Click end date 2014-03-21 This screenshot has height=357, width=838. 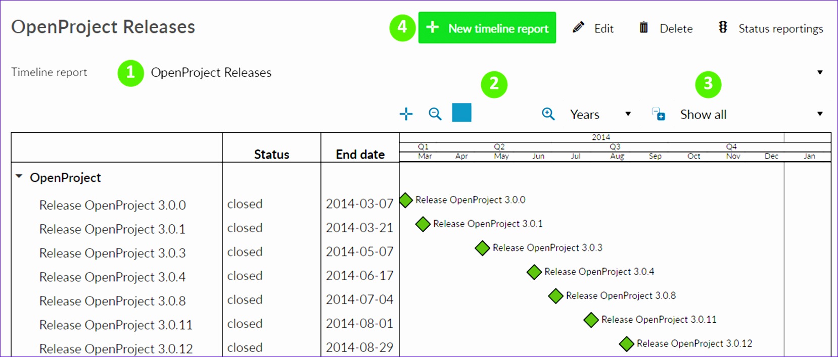tap(359, 228)
